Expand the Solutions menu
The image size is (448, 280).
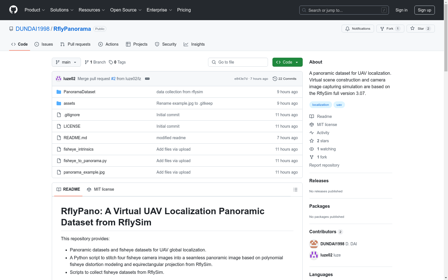click(x=62, y=10)
